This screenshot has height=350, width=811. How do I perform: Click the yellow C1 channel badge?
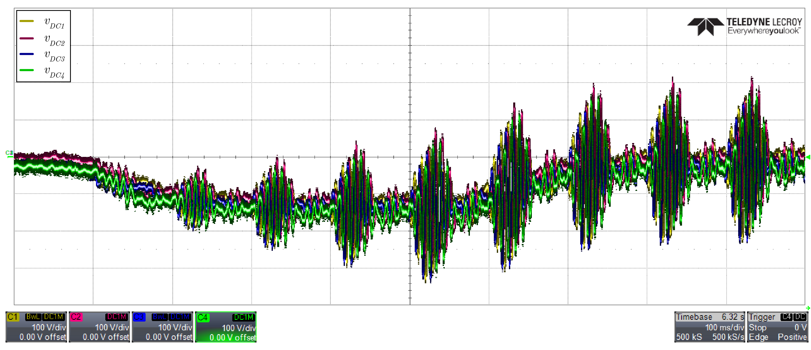pyautogui.click(x=13, y=317)
